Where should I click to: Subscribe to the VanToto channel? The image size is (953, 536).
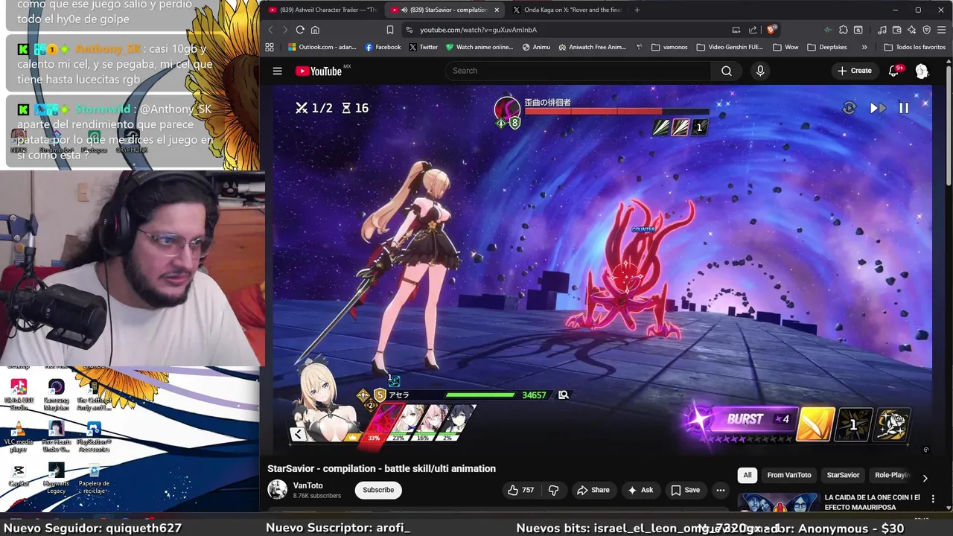coord(378,490)
